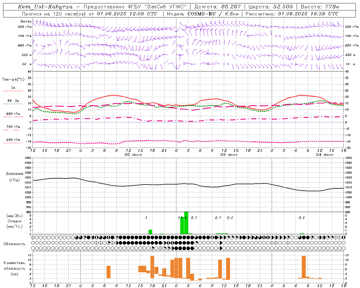
Task: Click the '(мм/3ч.)' precipitation unit label
Action: (x=15, y=216)
